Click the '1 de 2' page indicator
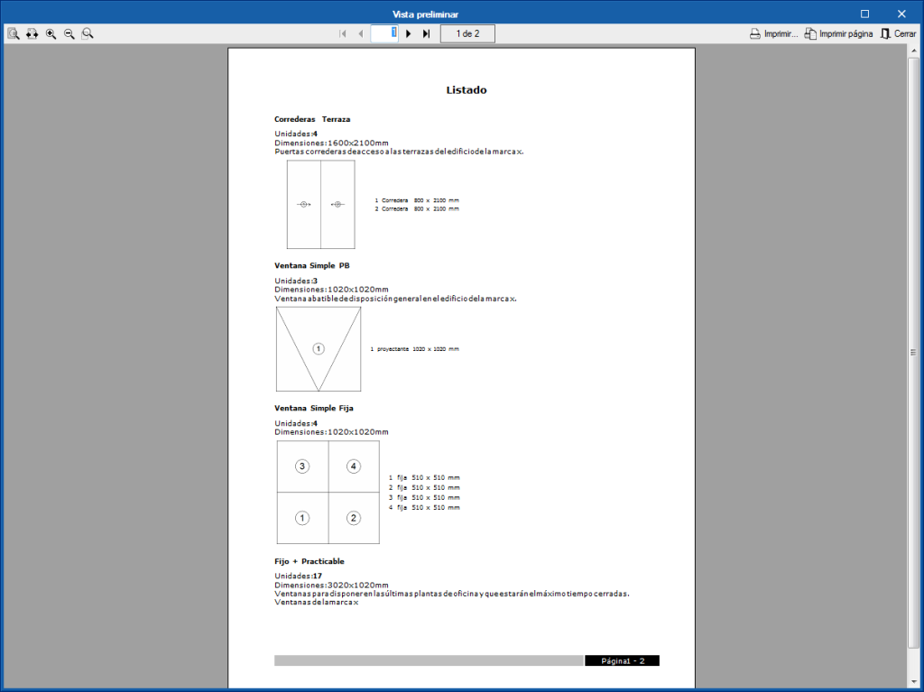Viewport: 924px width, 692px height. [468, 33]
